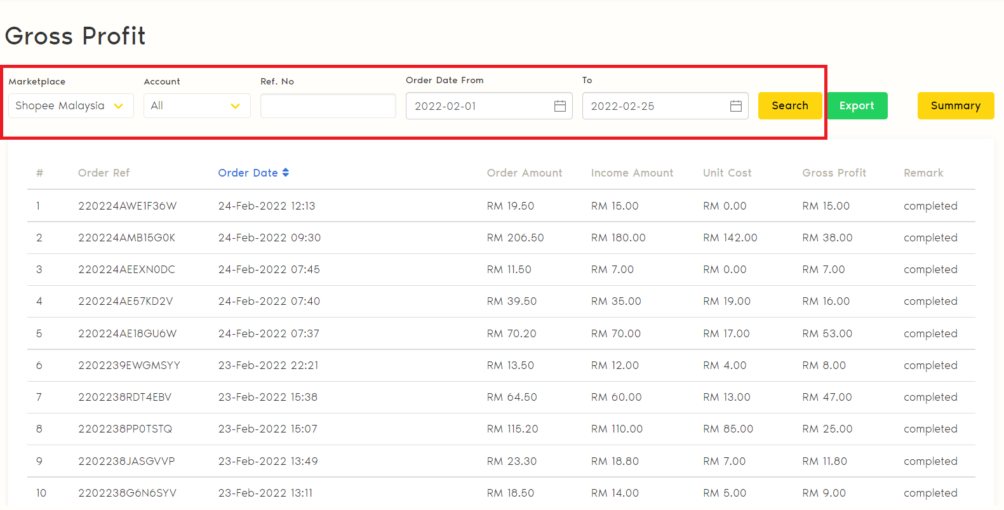Click the Ref. No input field
Screen dimensions: 1004x510
(328, 106)
